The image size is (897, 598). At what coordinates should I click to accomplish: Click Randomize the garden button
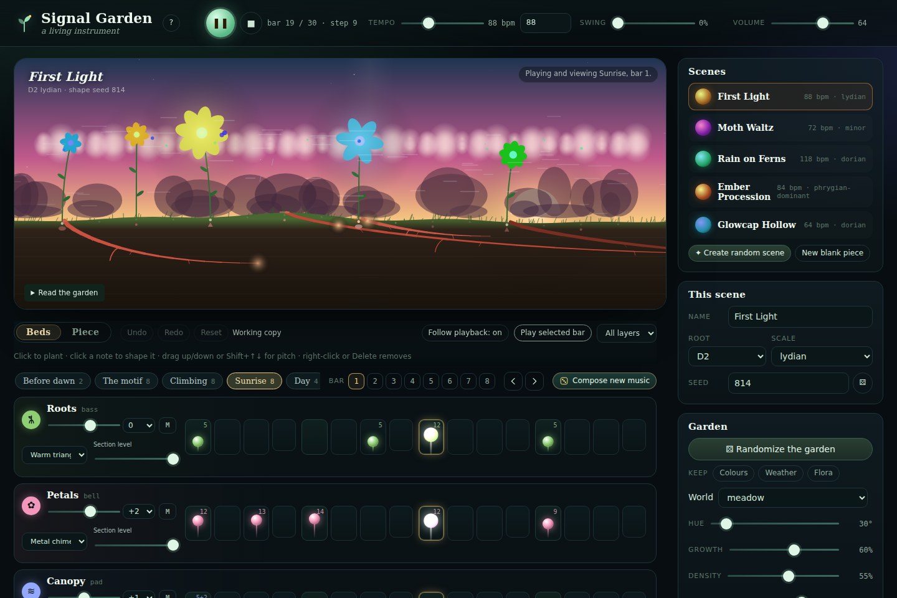coord(781,449)
